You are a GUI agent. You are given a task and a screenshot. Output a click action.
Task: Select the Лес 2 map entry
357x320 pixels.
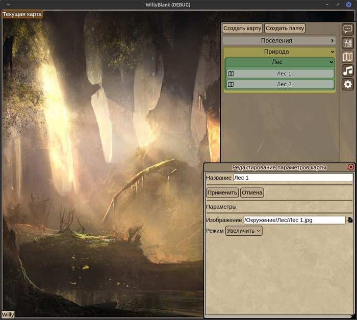pyautogui.click(x=284, y=84)
